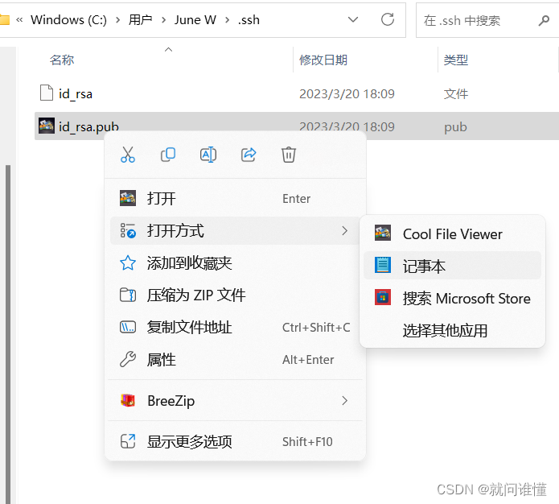The width and height of the screenshot is (559, 504).
Task: Click the Notepad icon in submenu
Action: 383,265
